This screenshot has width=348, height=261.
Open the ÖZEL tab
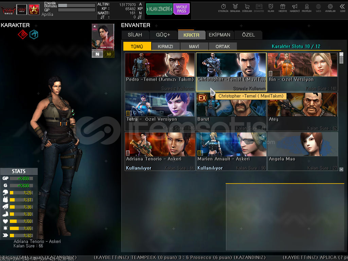point(248,35)
